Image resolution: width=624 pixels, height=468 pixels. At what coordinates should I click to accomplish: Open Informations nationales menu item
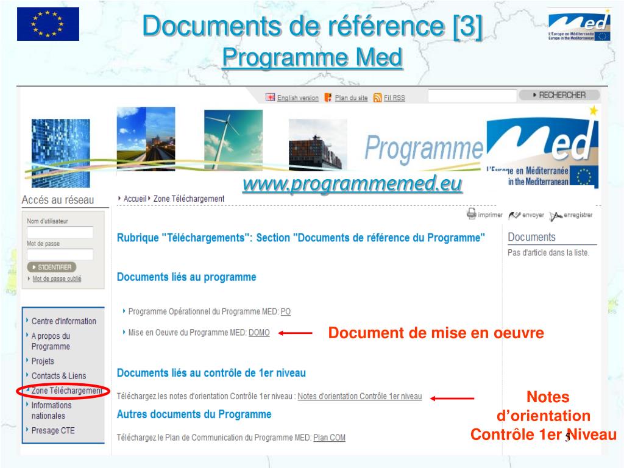click(x=52, y=410)
